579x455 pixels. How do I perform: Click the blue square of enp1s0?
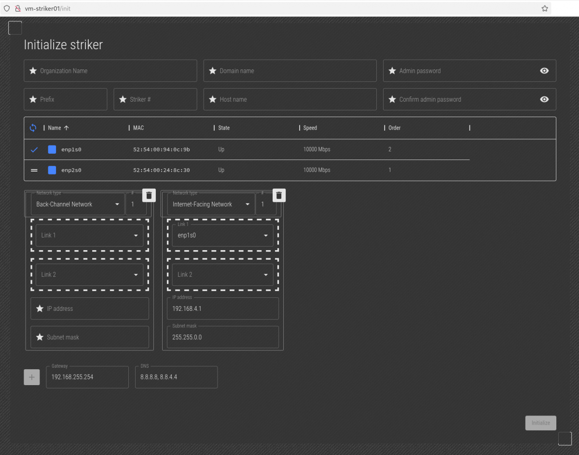(x=52, y=149)
